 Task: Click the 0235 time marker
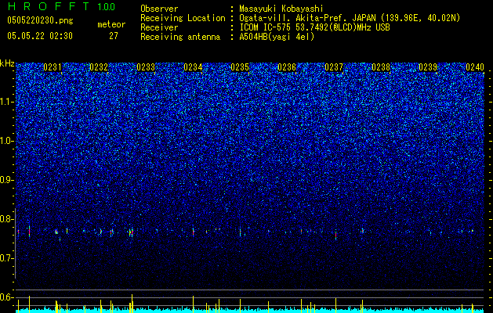pos(240,67)
